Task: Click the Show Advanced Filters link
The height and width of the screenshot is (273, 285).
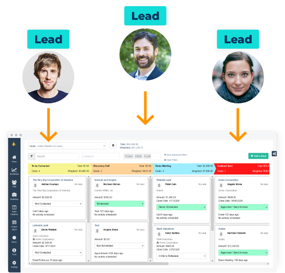Action: [176, 155]
